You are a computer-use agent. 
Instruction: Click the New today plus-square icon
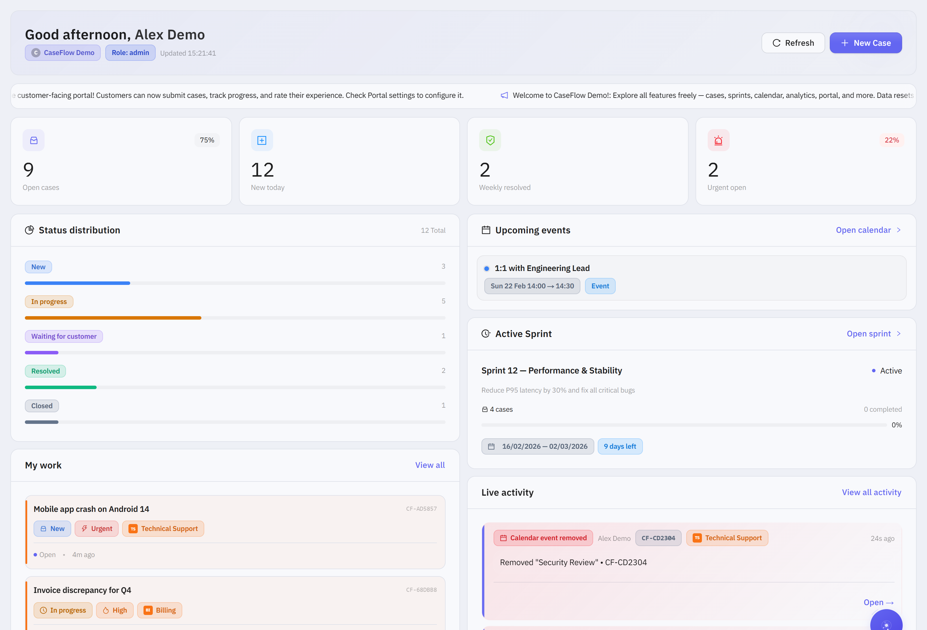pos(262,140)
